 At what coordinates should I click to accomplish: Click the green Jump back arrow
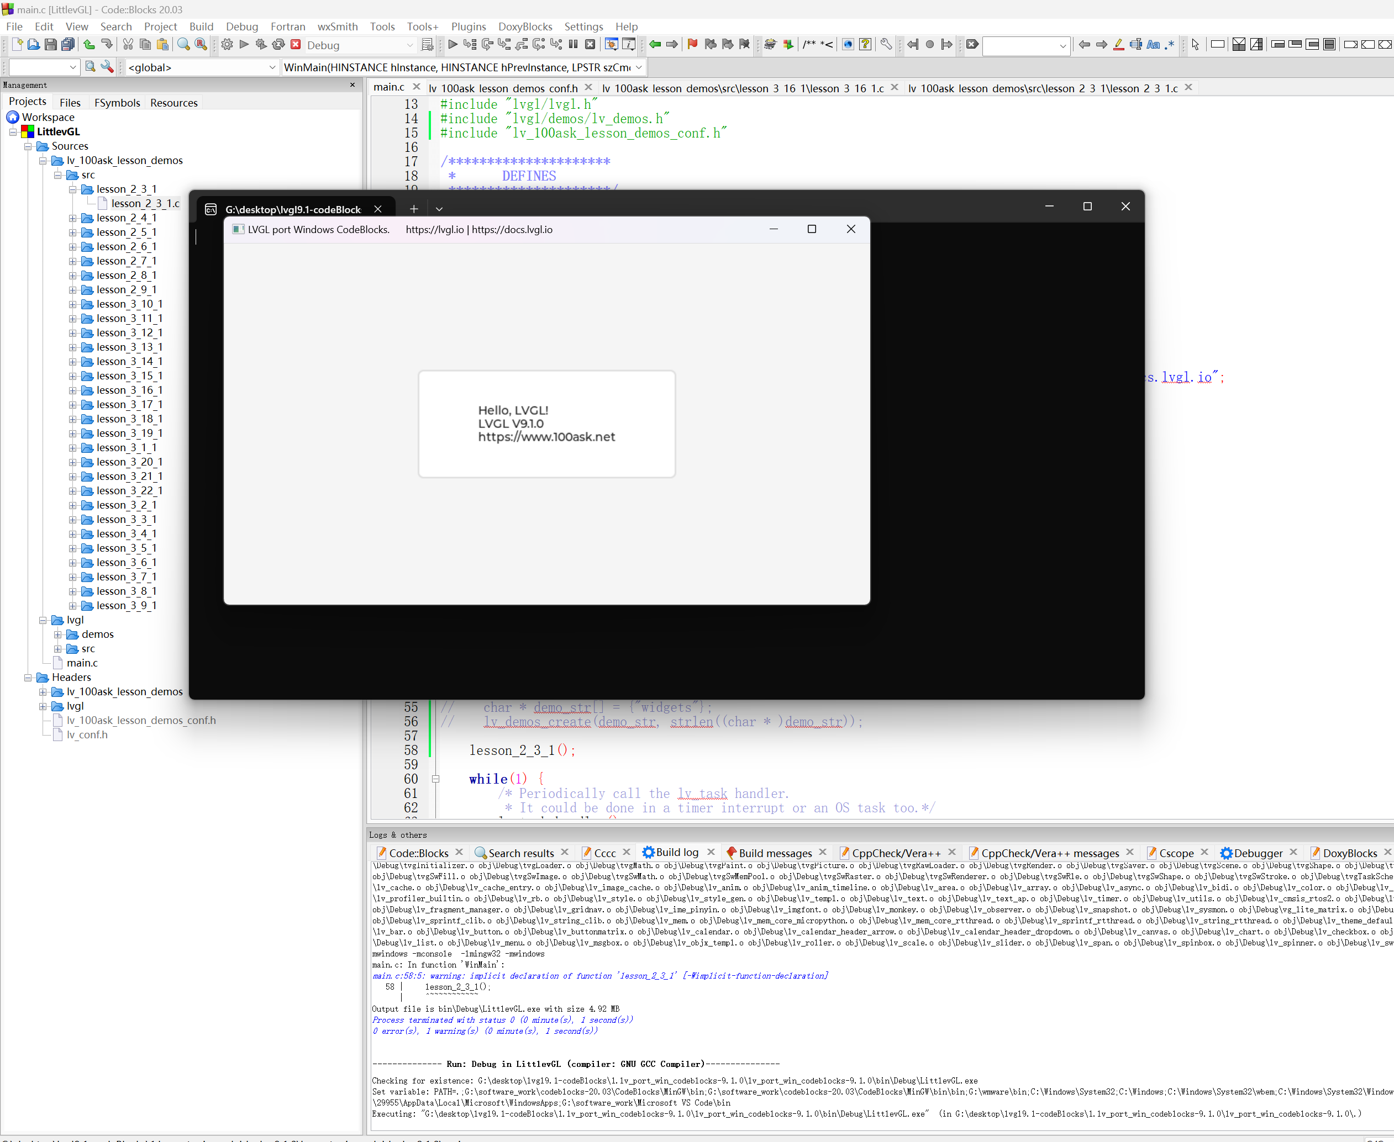[x=655, y=45]
